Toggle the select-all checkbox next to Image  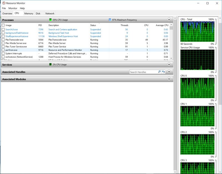3,25
